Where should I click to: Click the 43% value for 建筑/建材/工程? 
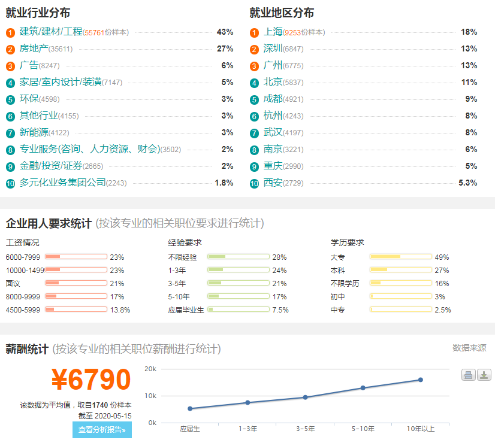pyautogui.click(x=225, y=32)
